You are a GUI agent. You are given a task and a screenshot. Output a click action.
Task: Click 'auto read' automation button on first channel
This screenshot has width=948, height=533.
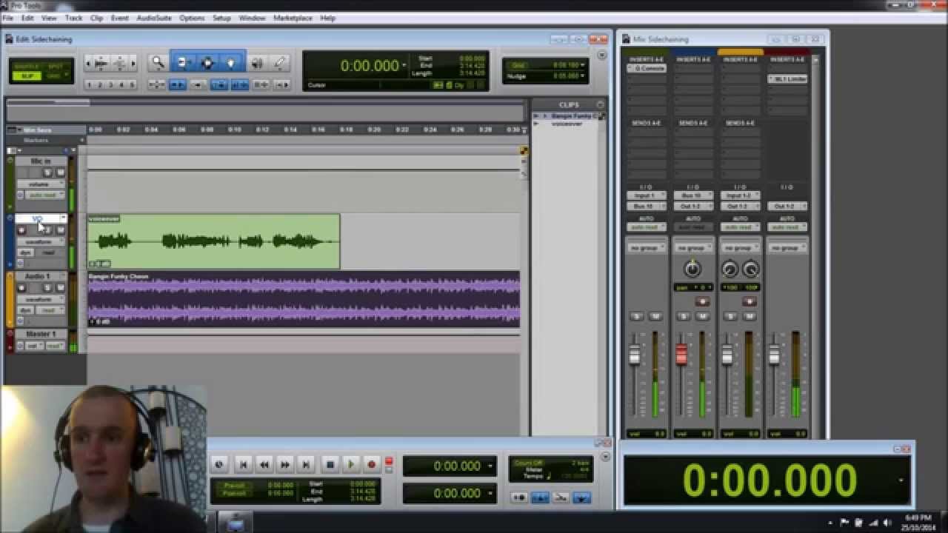[646, 227]
